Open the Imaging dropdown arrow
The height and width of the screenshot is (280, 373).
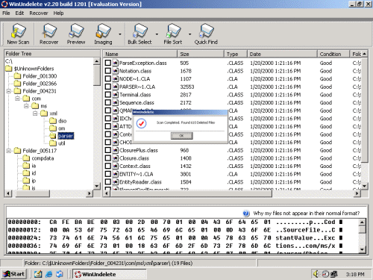pyautogui.click(x=120, y=34)
